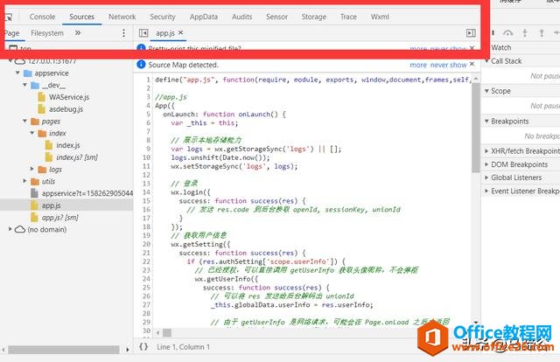Toggle the navigator sidebar panel icon
Viewport: 560px width, 362px height.
tap(143, 33)
